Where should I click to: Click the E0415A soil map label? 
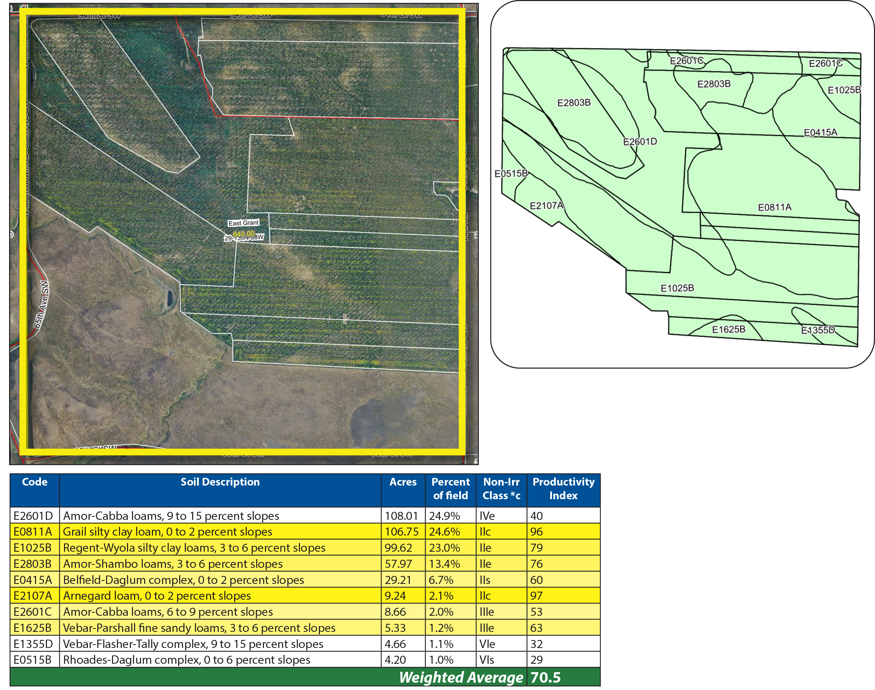click(x=820, y=133)
